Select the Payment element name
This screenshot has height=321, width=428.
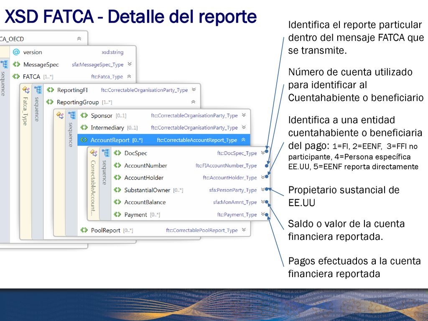tap(136, 215)
